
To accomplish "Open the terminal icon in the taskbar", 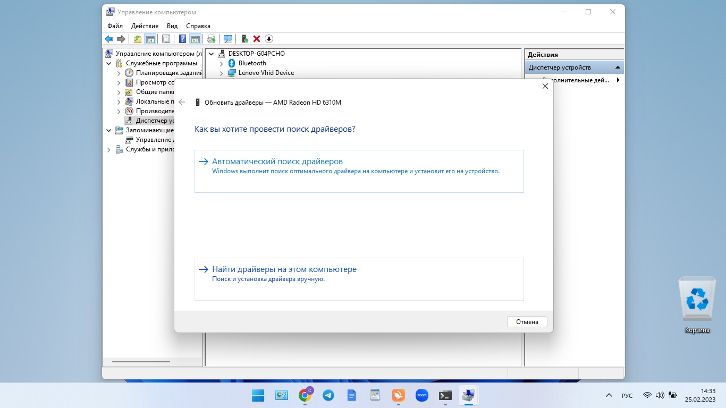I will point(445,395).
